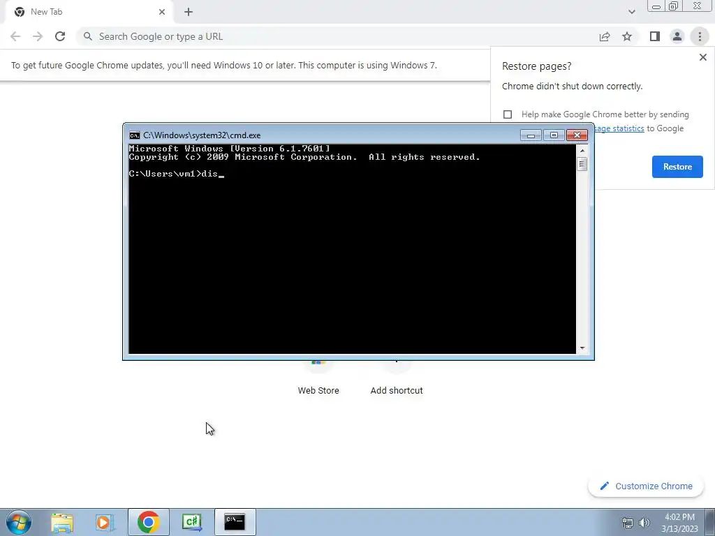Open Windows Media Player from the taskbar
The width and height of the screenshot is (715, 536).
[x=105, y=522]
